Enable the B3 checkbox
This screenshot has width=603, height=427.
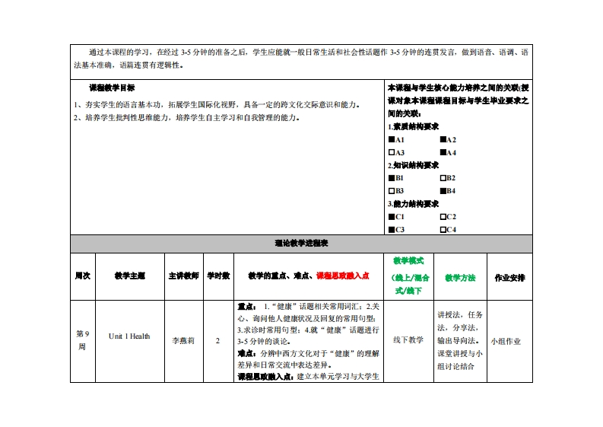(391, 190)
